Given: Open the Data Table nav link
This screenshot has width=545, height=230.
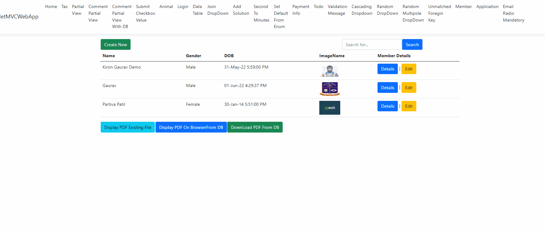Looking at the screenshot, I should [x=198, y=10].
